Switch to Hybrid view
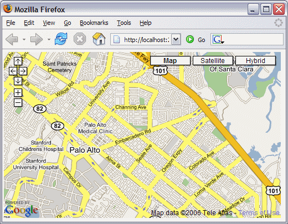Image resolution: width=288 pixels, height=224 pixels. pyautogui.click(x=255, y=61)
